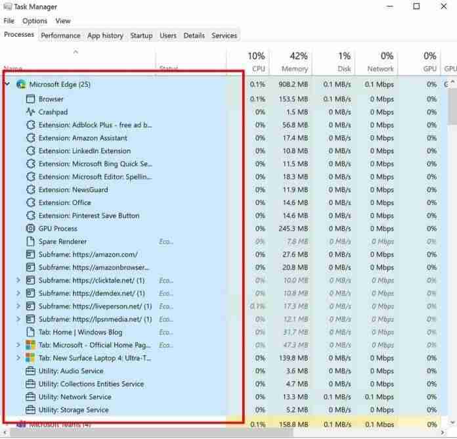Click the Crashpad pulse icon
Image resolution: width=457 pixels, height=439 pixels.
(30, 112)
